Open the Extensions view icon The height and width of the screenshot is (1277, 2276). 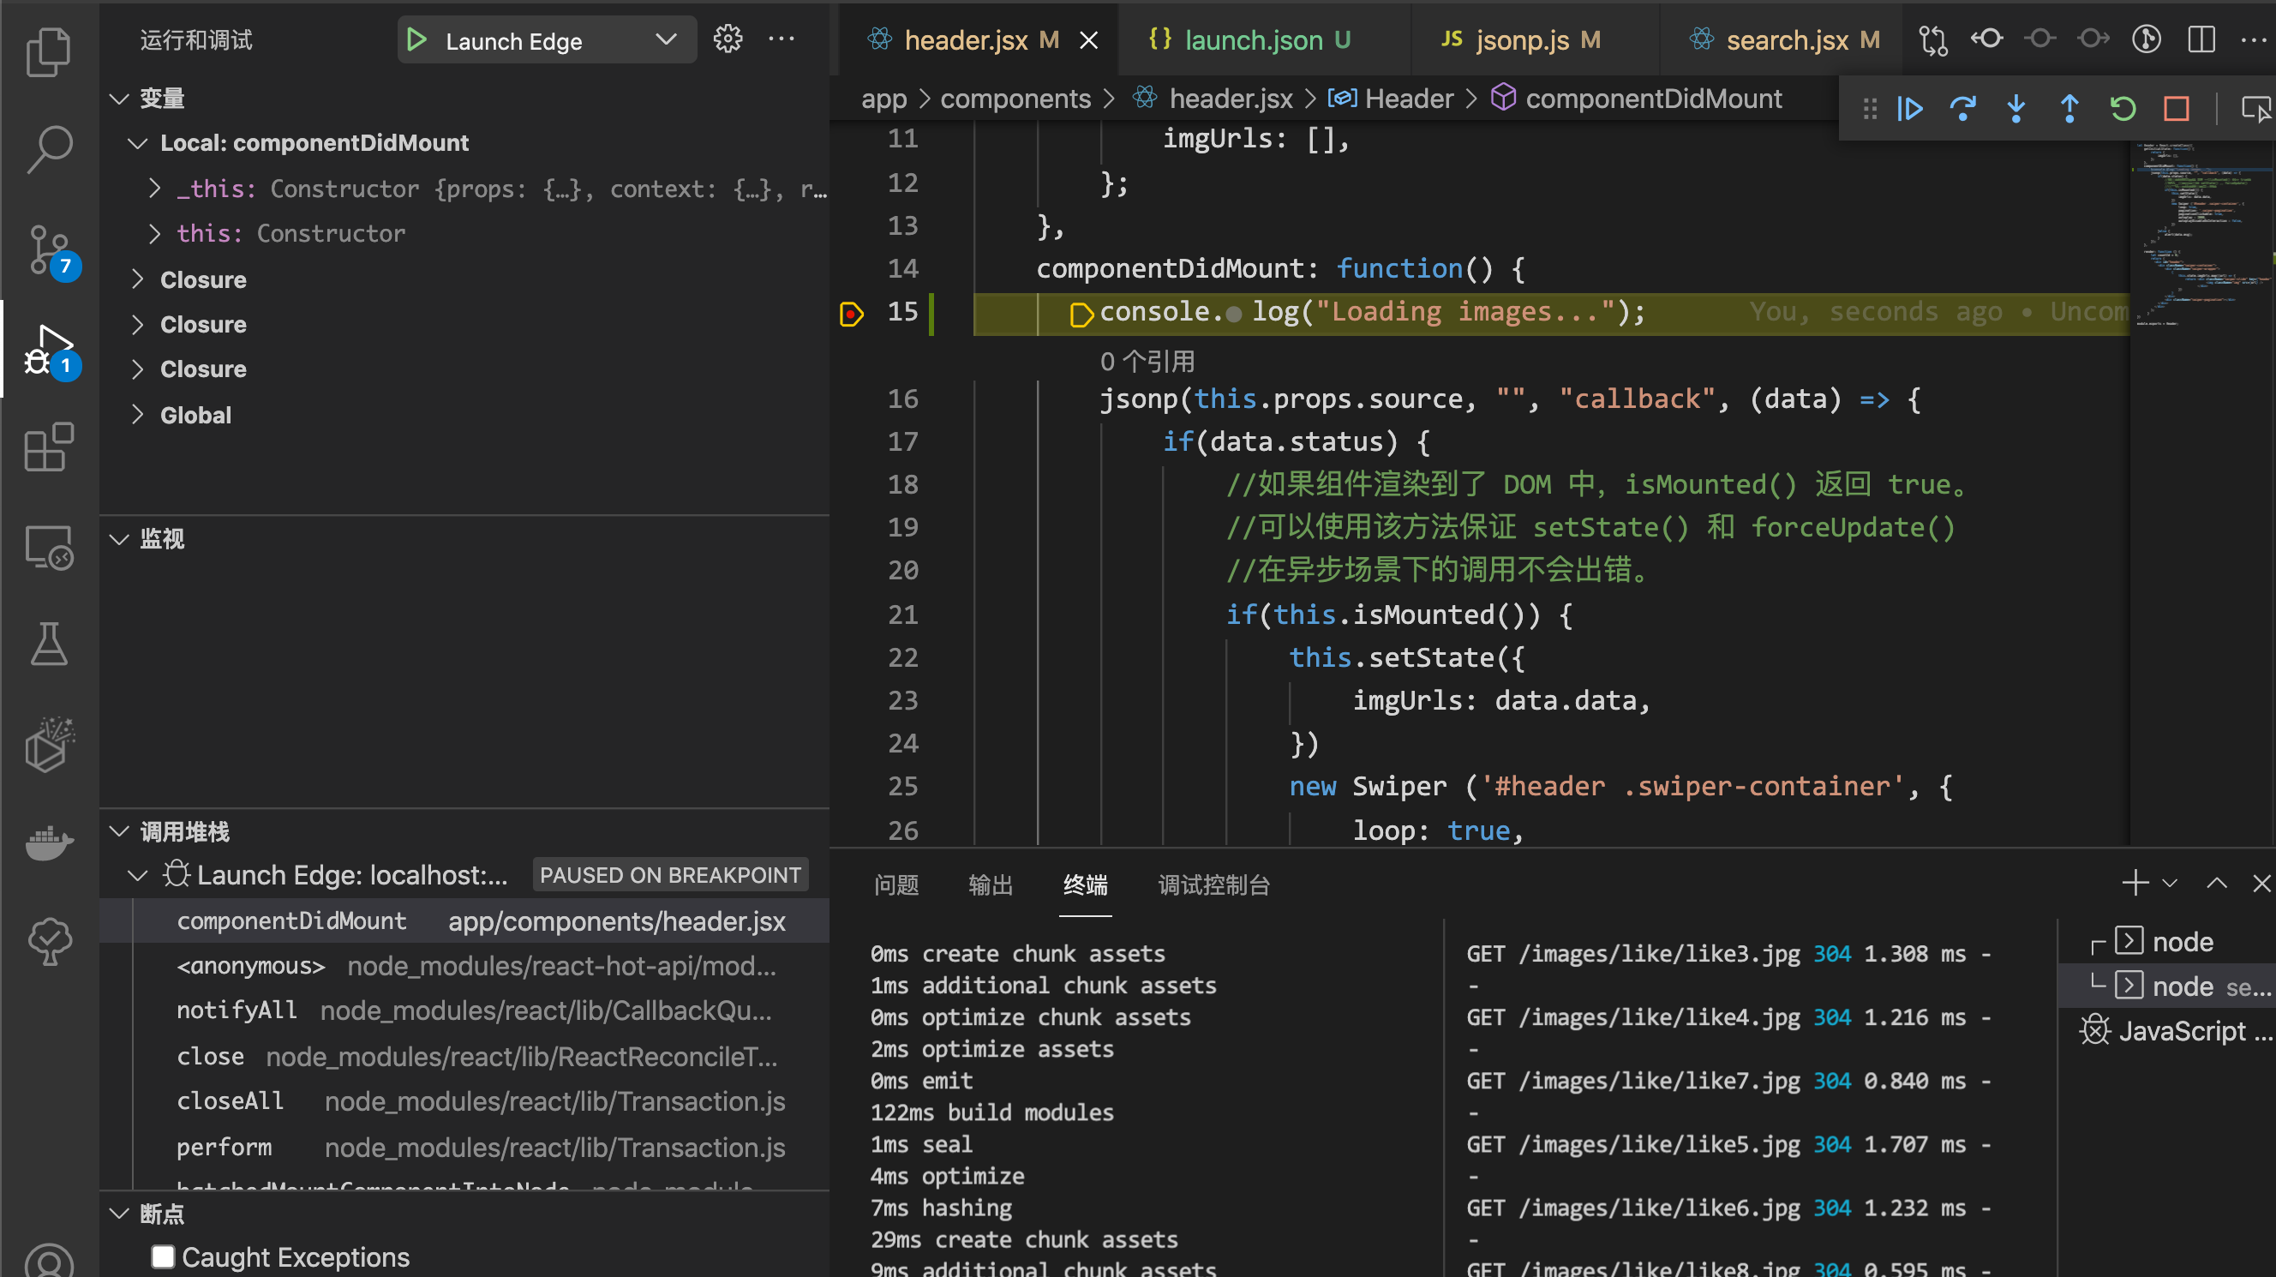[x=49, y=447]
